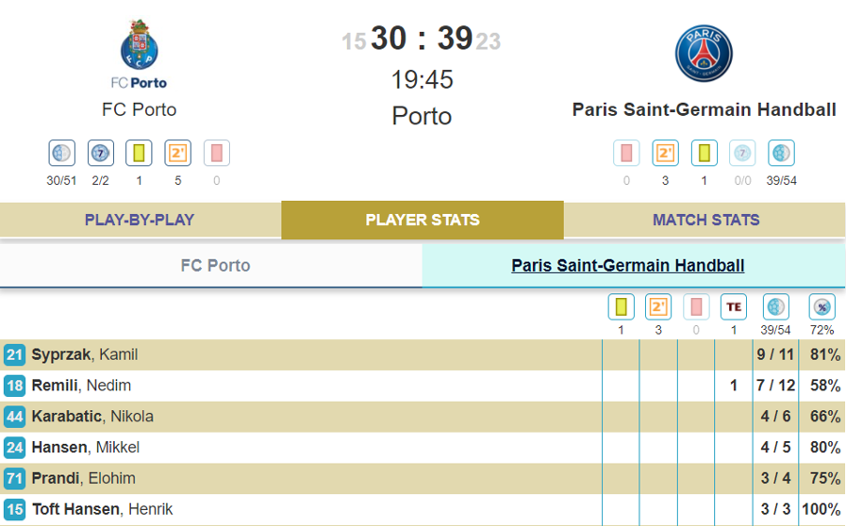Click FC Porto's goals/shots ball icon showing 30/51
This screenshot has width=846, height=526.
61,153
